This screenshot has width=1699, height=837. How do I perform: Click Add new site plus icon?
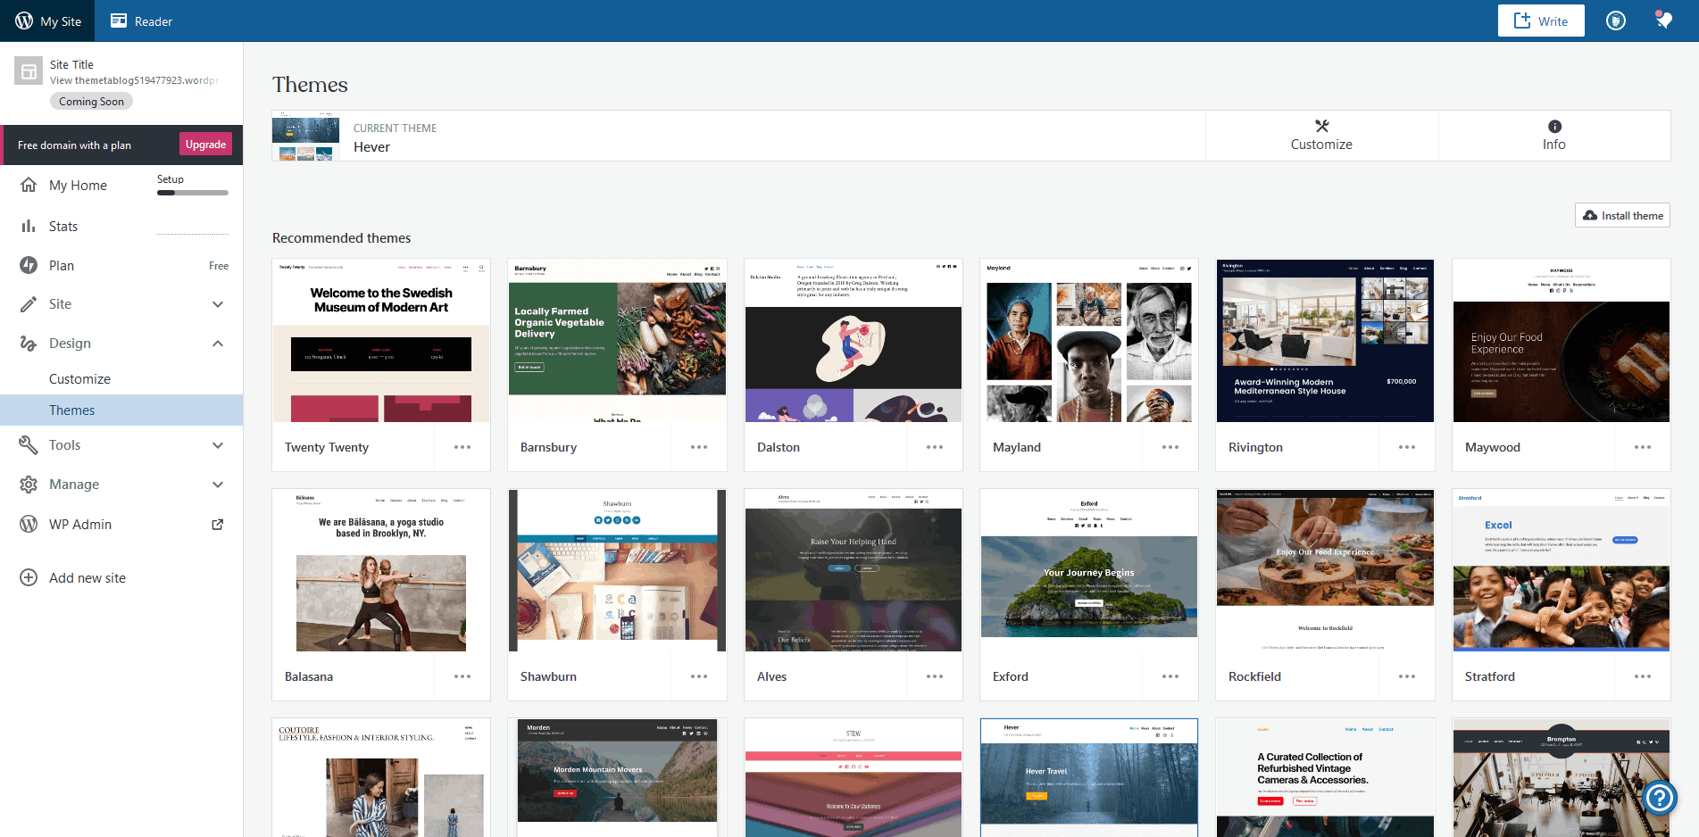coord(28,577)
